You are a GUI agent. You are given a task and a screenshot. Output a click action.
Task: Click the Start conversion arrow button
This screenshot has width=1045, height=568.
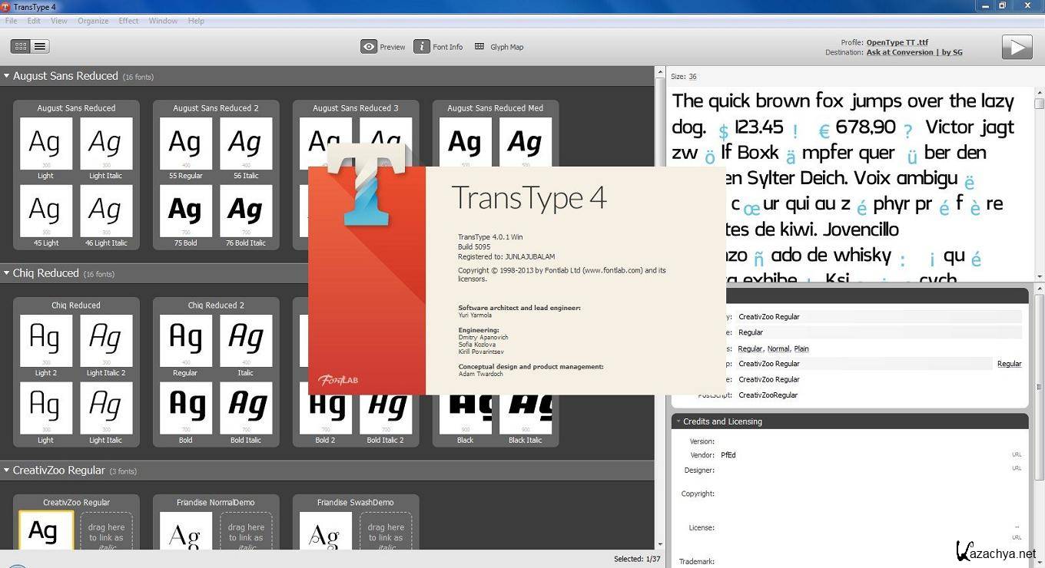click(x=1017, y=47)
